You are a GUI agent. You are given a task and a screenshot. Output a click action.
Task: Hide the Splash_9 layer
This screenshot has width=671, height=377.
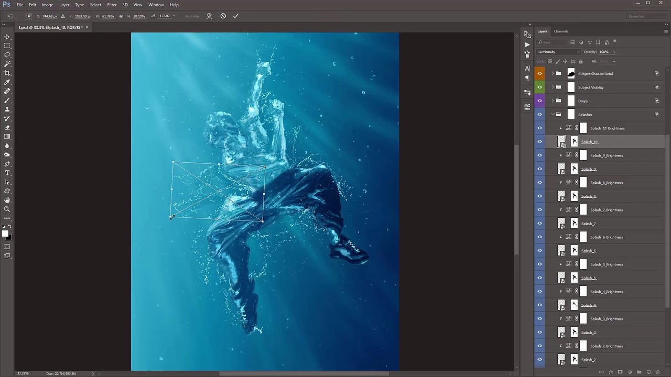tap(539, 169)
